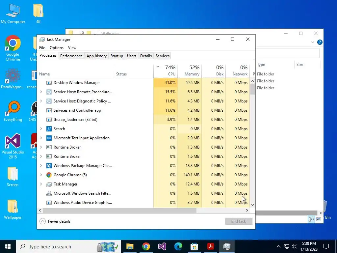The height and width of the screenshot is (253, 337).
Task: Click the Services and Controller app icon
Action: [x=49, y=110]
